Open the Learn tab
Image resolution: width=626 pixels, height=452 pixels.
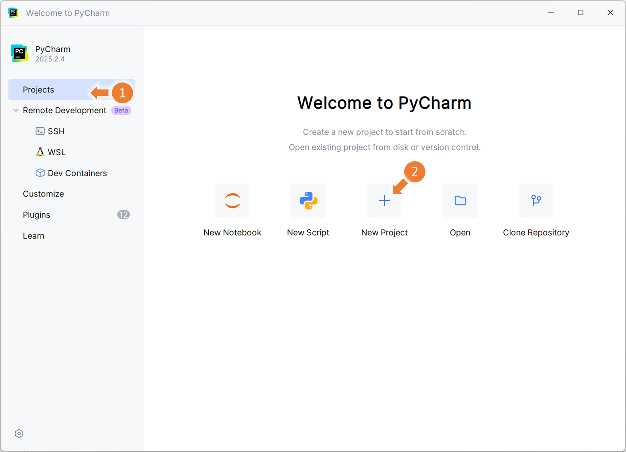click(34, 235)
